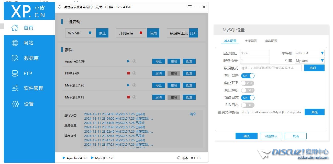Open 网站 in sidebar
333x164 pixels.
click(x=29, y=43)
